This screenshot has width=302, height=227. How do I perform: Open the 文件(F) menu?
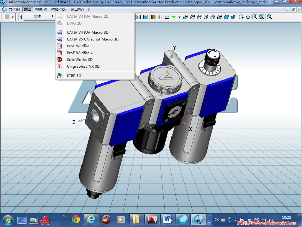[x=14, y=9]
